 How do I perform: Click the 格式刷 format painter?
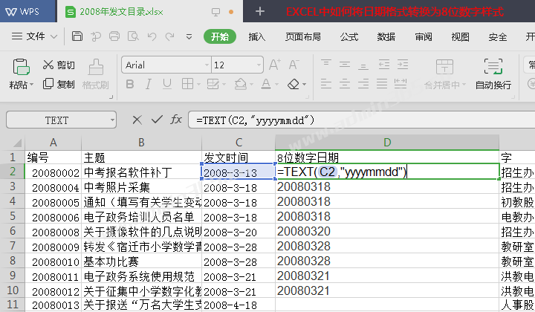[x=96, y=74]
